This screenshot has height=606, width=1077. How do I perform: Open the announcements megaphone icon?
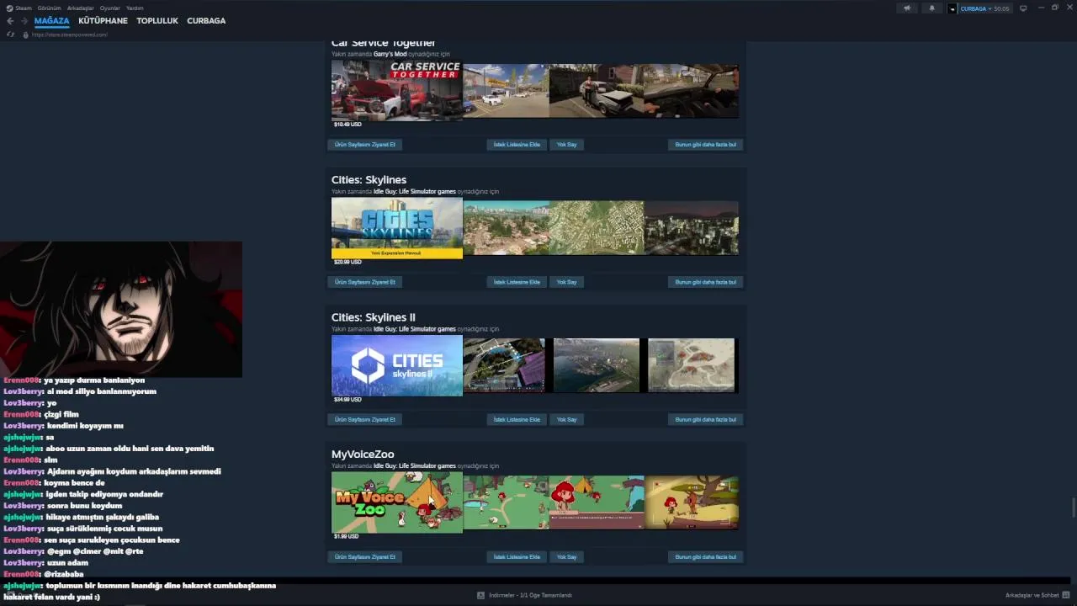(906, 8)
